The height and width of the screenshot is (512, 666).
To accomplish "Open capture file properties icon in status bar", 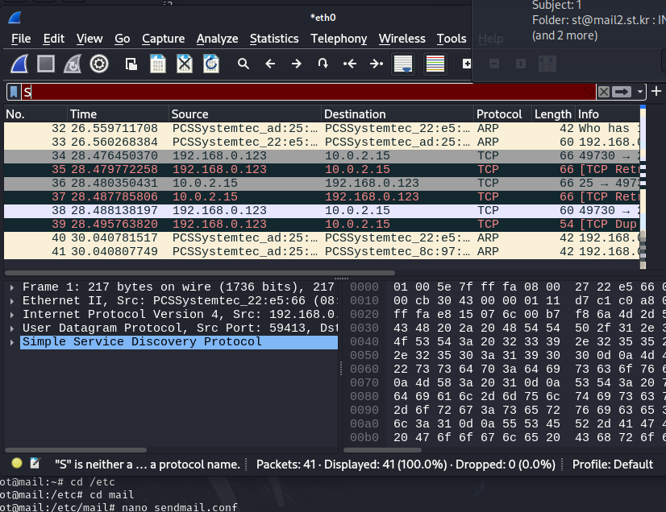I will click(35, 463).
